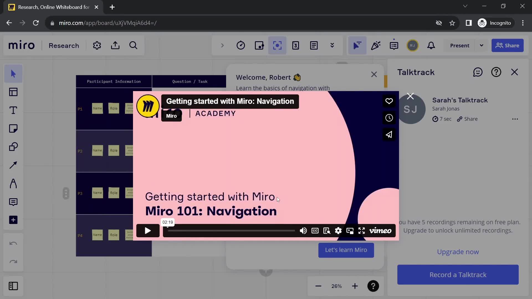This screenshot has height=299, width=532.
Task: Toggle the board search tool
Action: (133, 45)
